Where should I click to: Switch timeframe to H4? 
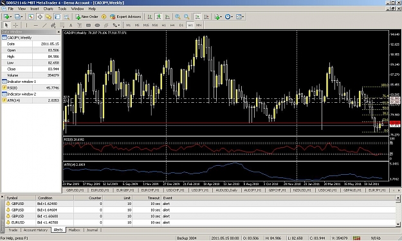click(172, 25)
